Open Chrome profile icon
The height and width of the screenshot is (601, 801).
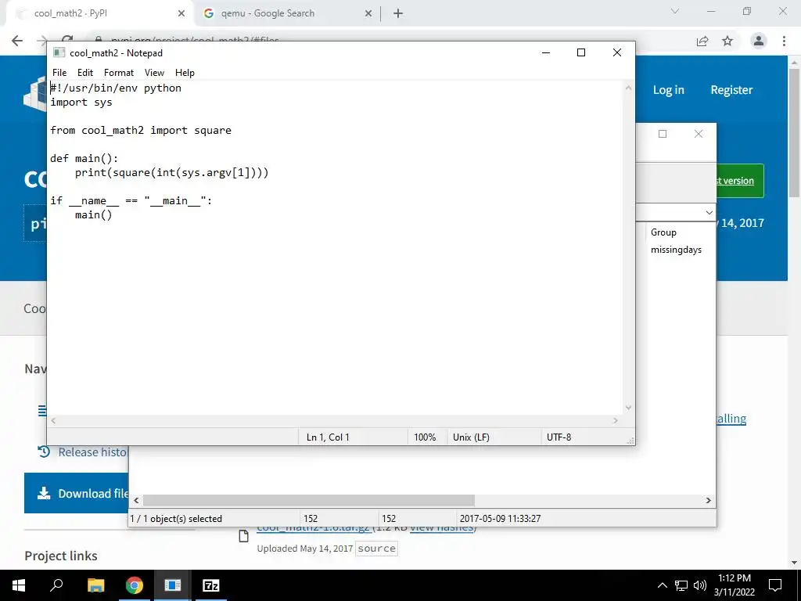point(759,41)
